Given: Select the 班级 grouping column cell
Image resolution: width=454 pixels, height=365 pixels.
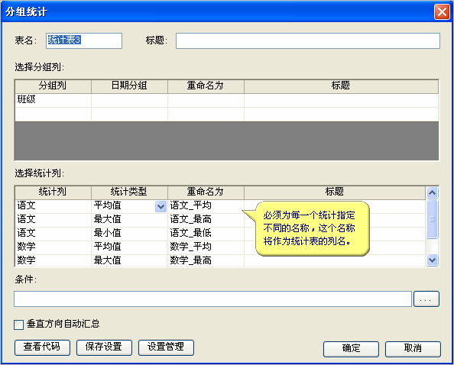Looking at the screenshot, I should [53, 100].
